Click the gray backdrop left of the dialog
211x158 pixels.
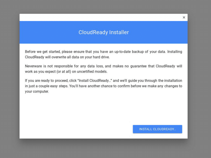[10, 81]
